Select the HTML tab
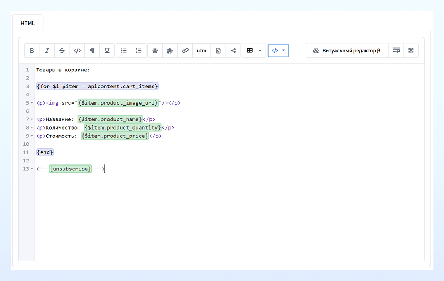 pos(28,23)
